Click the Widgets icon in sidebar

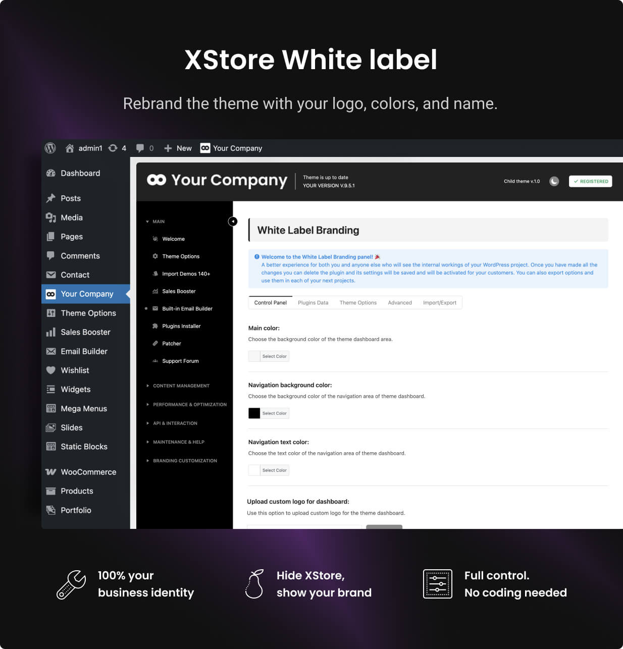(x=51, y=389)
